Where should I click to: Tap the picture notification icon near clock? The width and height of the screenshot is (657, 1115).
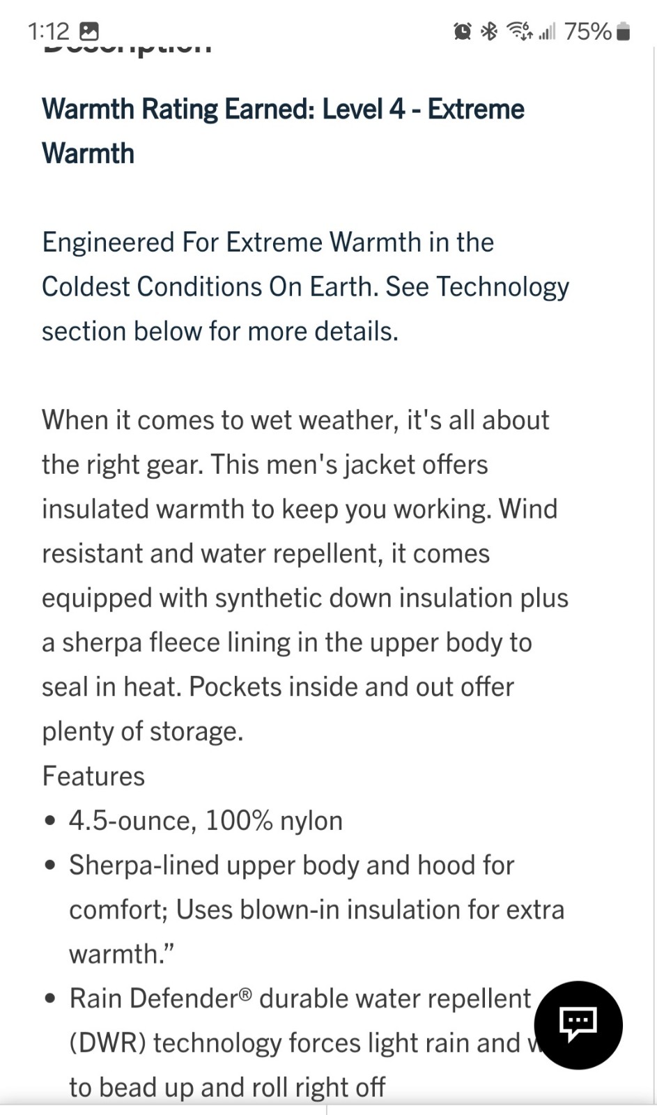click(x=89, y=31)
